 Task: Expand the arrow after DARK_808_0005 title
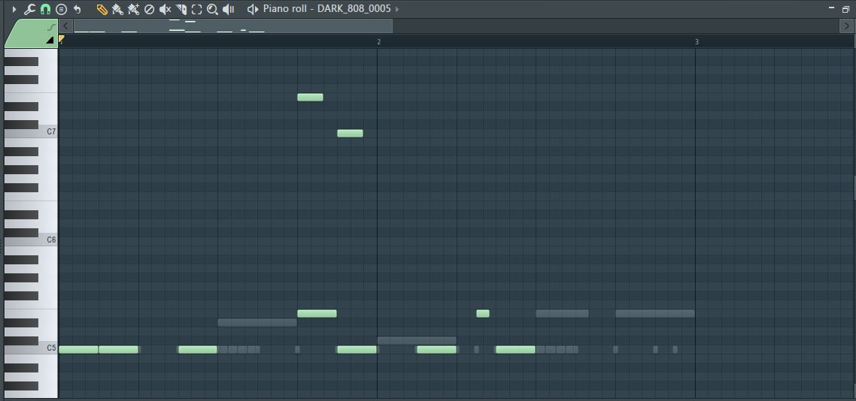397,9
